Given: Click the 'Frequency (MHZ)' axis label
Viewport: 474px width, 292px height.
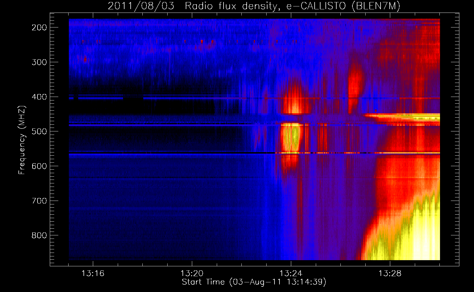Looking at the screenshot, I should click(22, 140).
